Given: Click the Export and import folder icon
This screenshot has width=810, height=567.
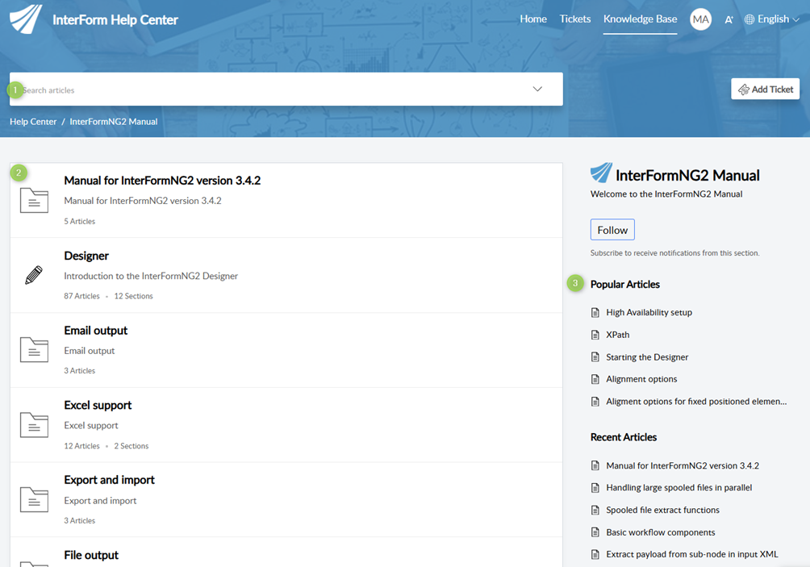Looking at the screenshot, I should pos(34,499).
